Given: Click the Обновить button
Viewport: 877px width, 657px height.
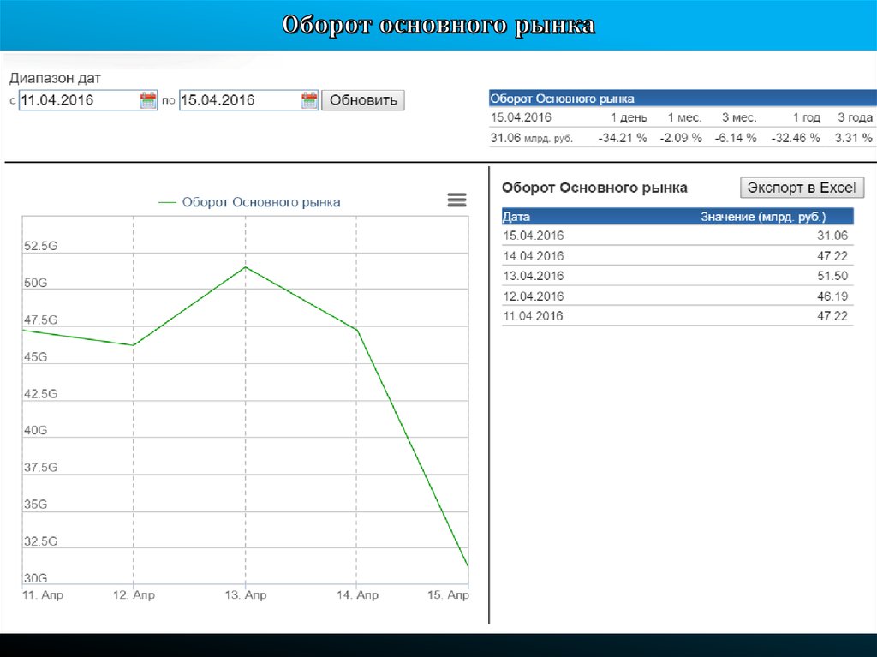Looking at the screenshot, I should point(363,100).
